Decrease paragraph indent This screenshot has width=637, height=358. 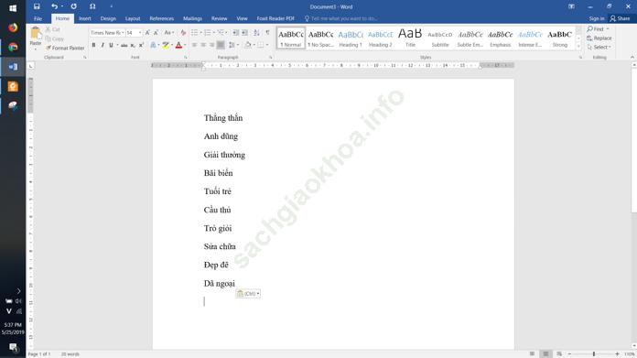(x=235, y=33)
